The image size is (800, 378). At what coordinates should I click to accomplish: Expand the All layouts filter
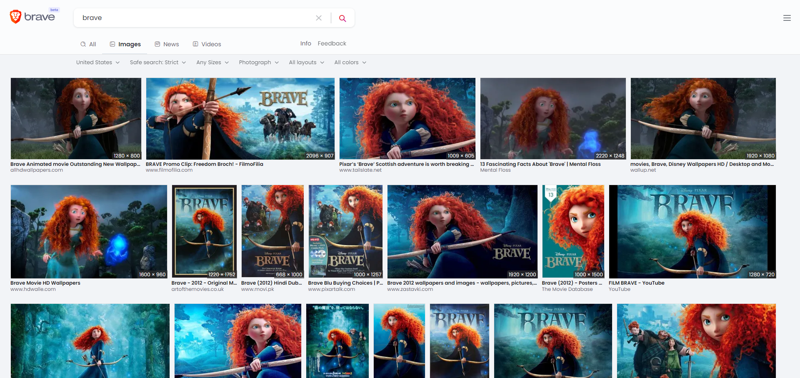pos(307,63)
